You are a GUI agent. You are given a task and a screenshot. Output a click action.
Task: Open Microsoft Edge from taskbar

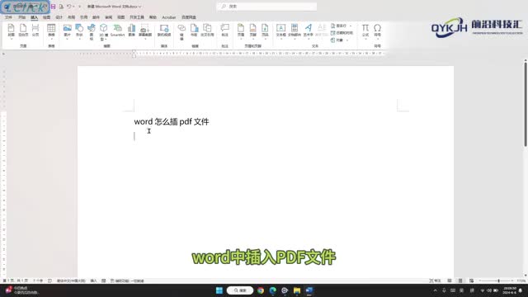[273, 290]
